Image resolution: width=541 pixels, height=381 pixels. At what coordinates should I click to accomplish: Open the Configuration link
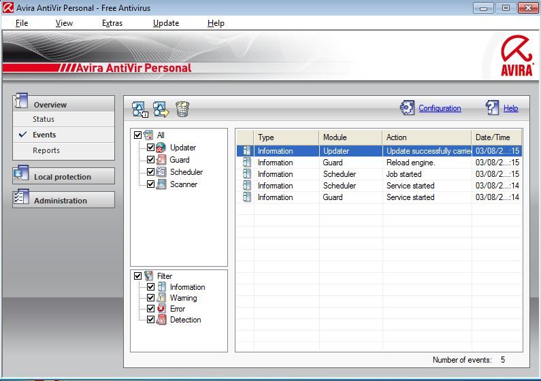pyautogui.click(x=440, y=108)
